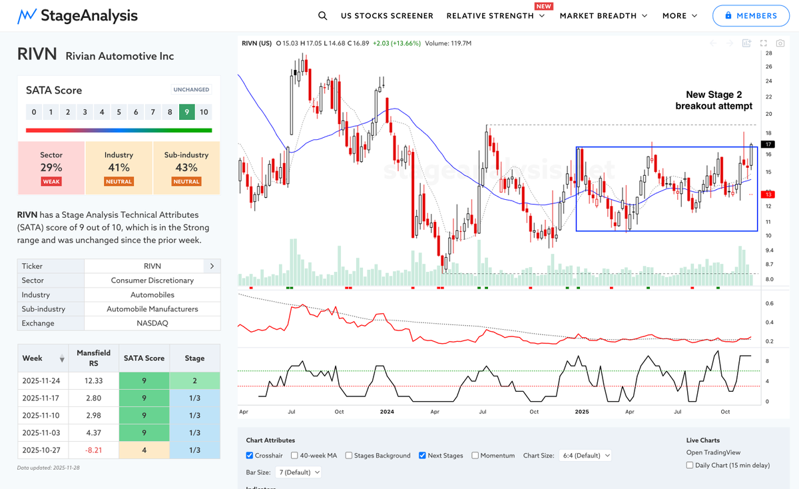The image size is (799, 489).
Task: Enable the Momentum checkbox
Action: tap(475, 456)
